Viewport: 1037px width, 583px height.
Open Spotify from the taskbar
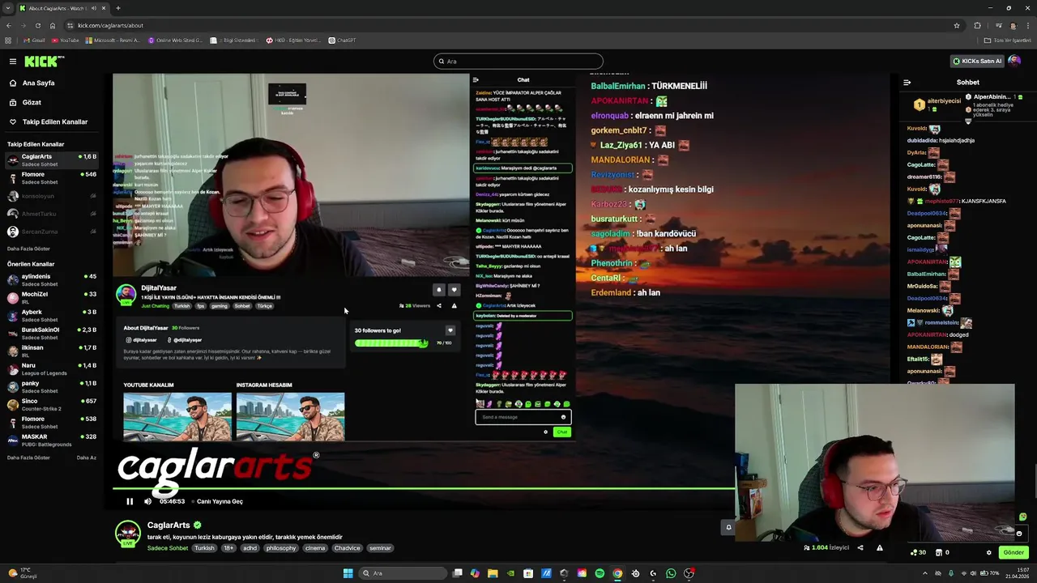pos(600,573)
